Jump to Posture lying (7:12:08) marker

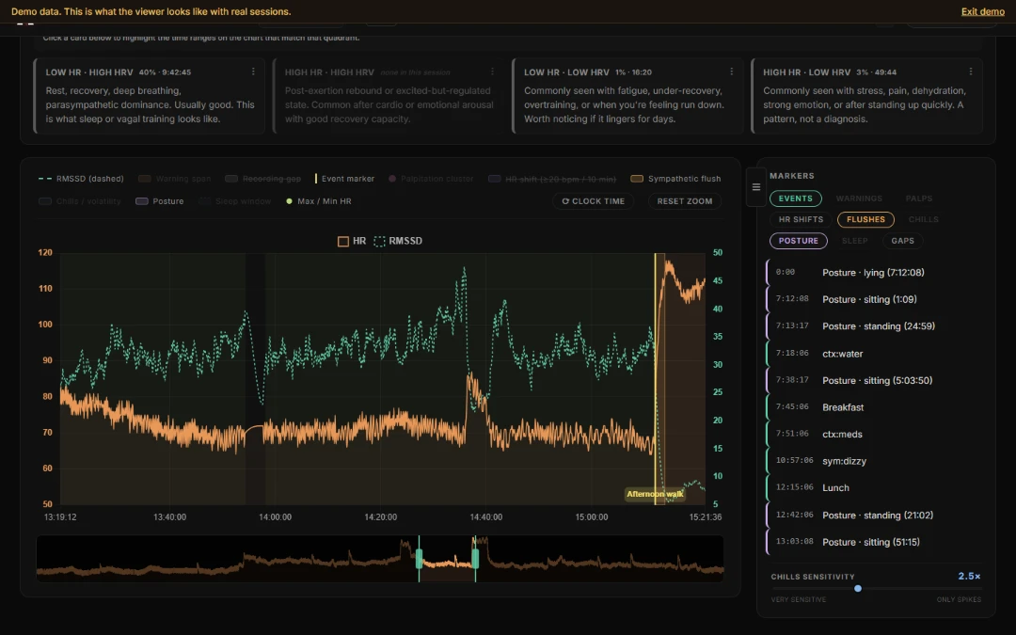(873, 273)
